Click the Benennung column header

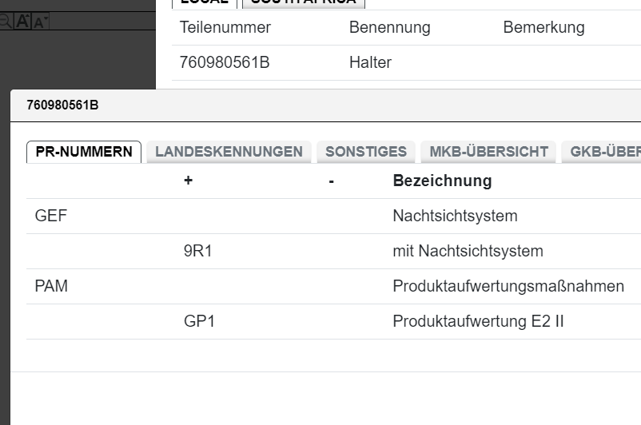coord(389,28)
